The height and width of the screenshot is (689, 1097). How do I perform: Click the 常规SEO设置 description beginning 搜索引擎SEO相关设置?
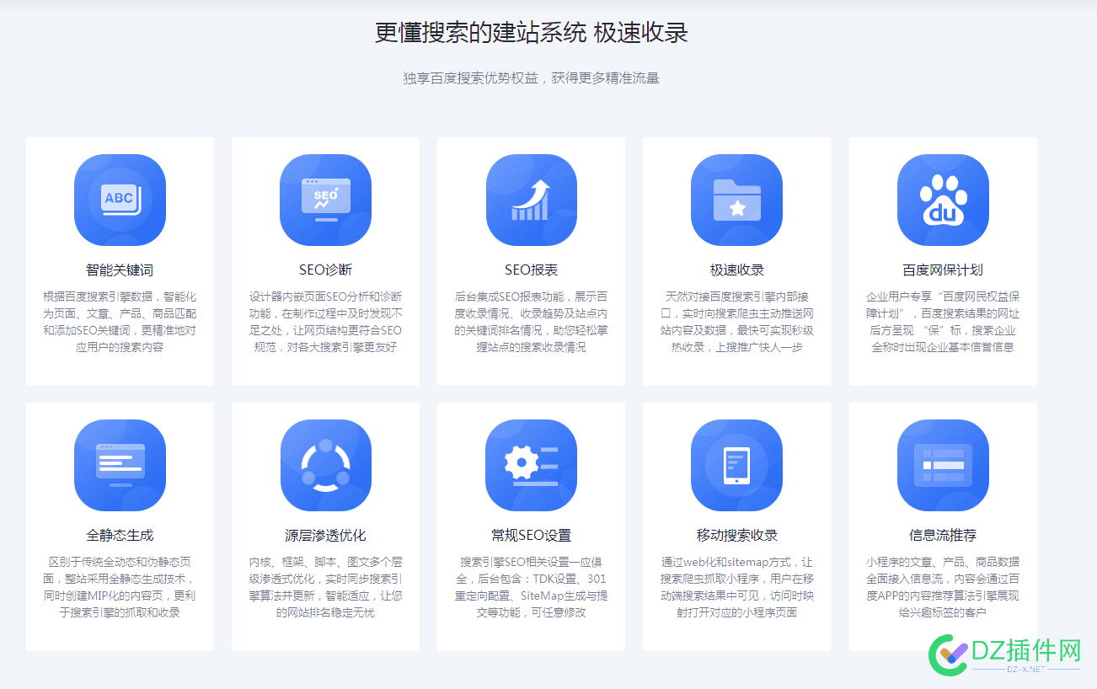[x=531, y=587]
